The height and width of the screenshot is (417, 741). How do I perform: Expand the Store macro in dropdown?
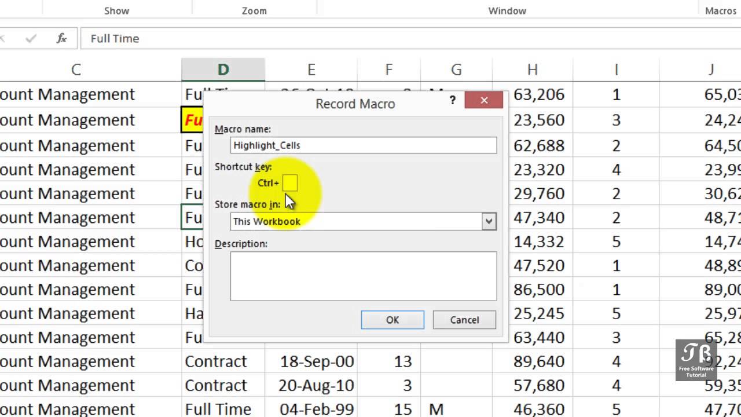[x=489, y=221]
